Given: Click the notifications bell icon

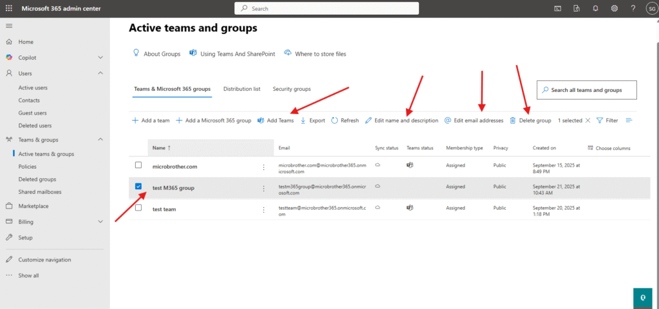Looking at the screenshot, I should [x=595, y=8].
